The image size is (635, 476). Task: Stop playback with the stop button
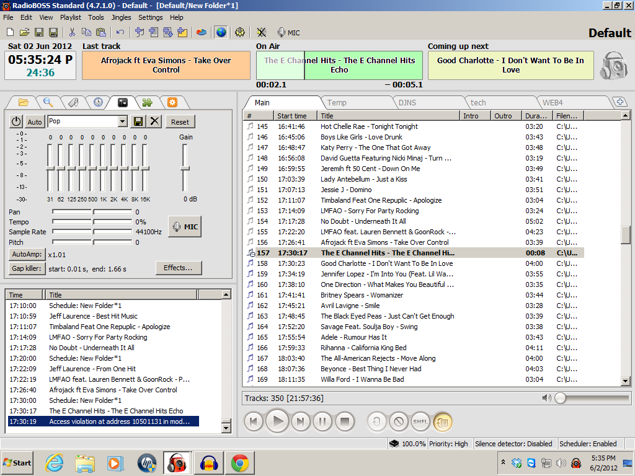345,421
